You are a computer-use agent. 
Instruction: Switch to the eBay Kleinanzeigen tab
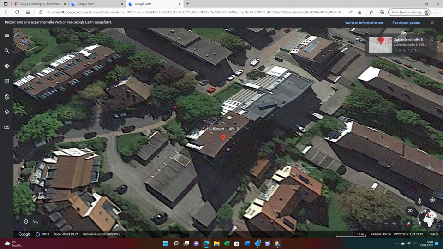[40, 4]
